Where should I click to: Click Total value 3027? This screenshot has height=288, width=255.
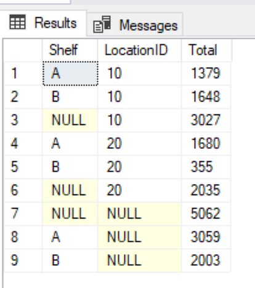(x=206, y=120)
